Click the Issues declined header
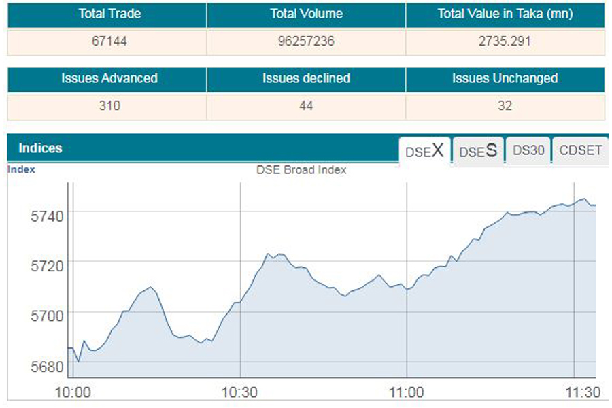 click(306, 78)
